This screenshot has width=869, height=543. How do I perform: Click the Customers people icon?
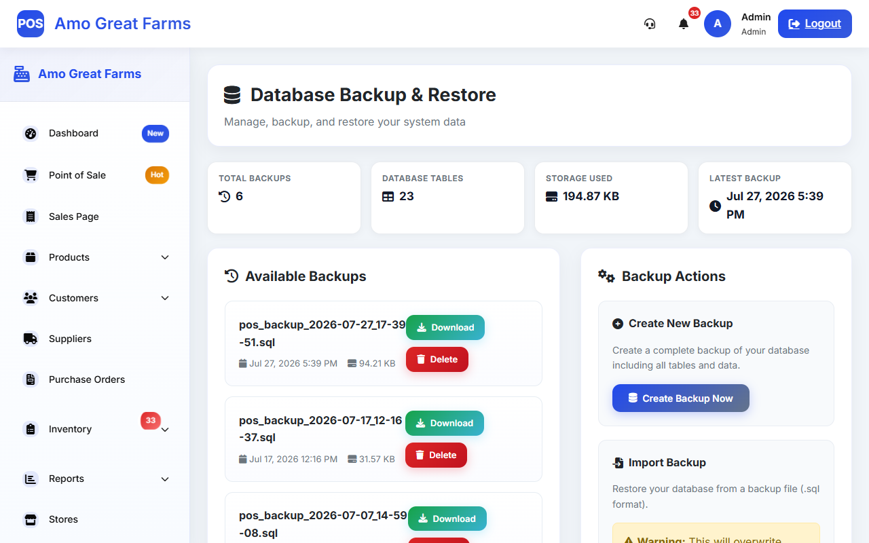tap(31, 298)
